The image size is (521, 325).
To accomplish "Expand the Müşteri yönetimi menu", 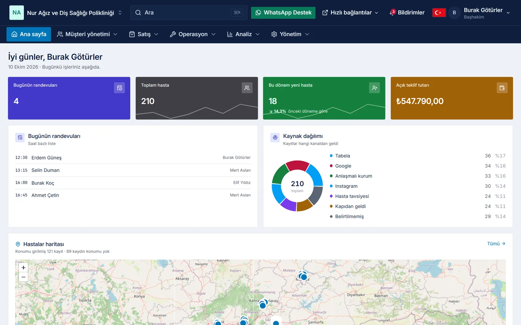I will pos(87,34).
